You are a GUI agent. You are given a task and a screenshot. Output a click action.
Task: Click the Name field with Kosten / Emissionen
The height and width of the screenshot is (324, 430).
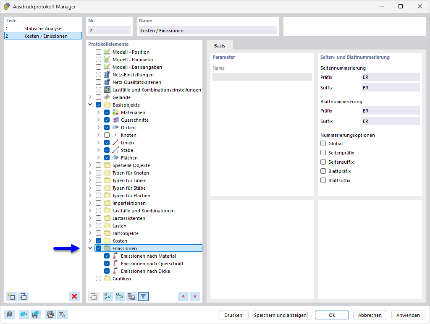tap(208, 30)
